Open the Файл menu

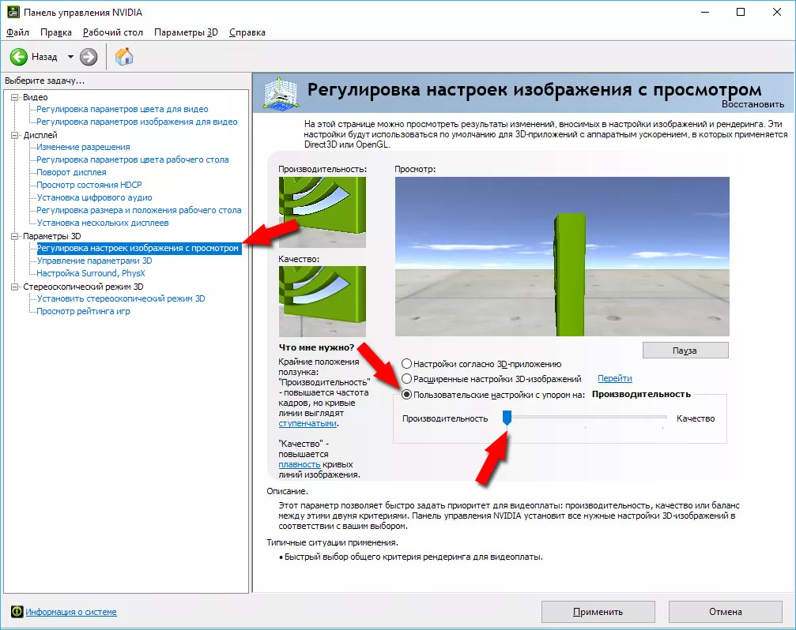pos(17,32)
